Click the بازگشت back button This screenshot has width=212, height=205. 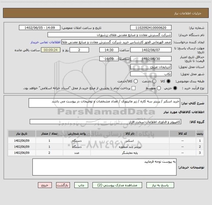point(63,185)
